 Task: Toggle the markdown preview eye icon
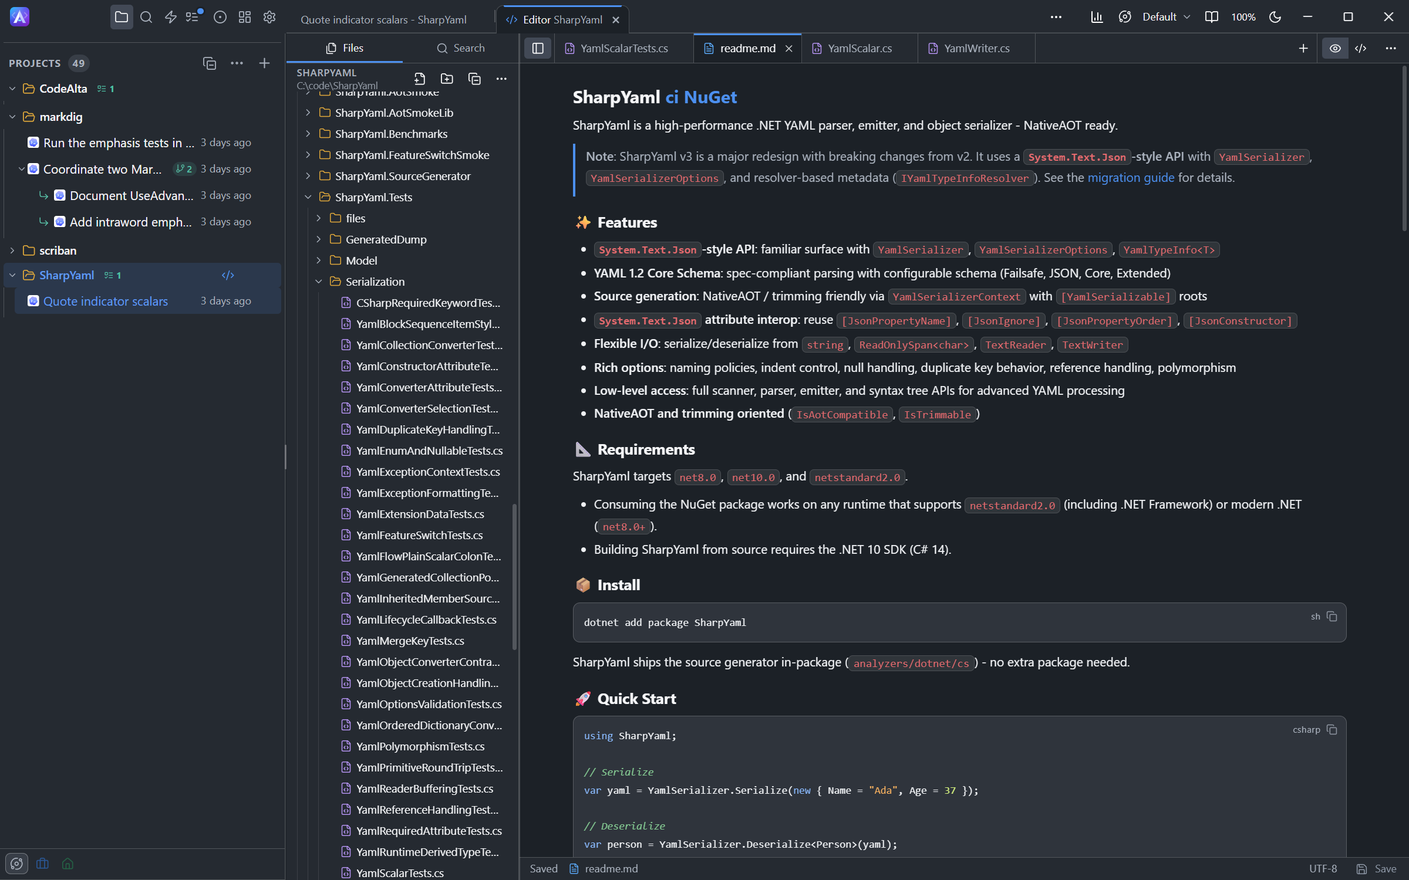point(1335,48)
